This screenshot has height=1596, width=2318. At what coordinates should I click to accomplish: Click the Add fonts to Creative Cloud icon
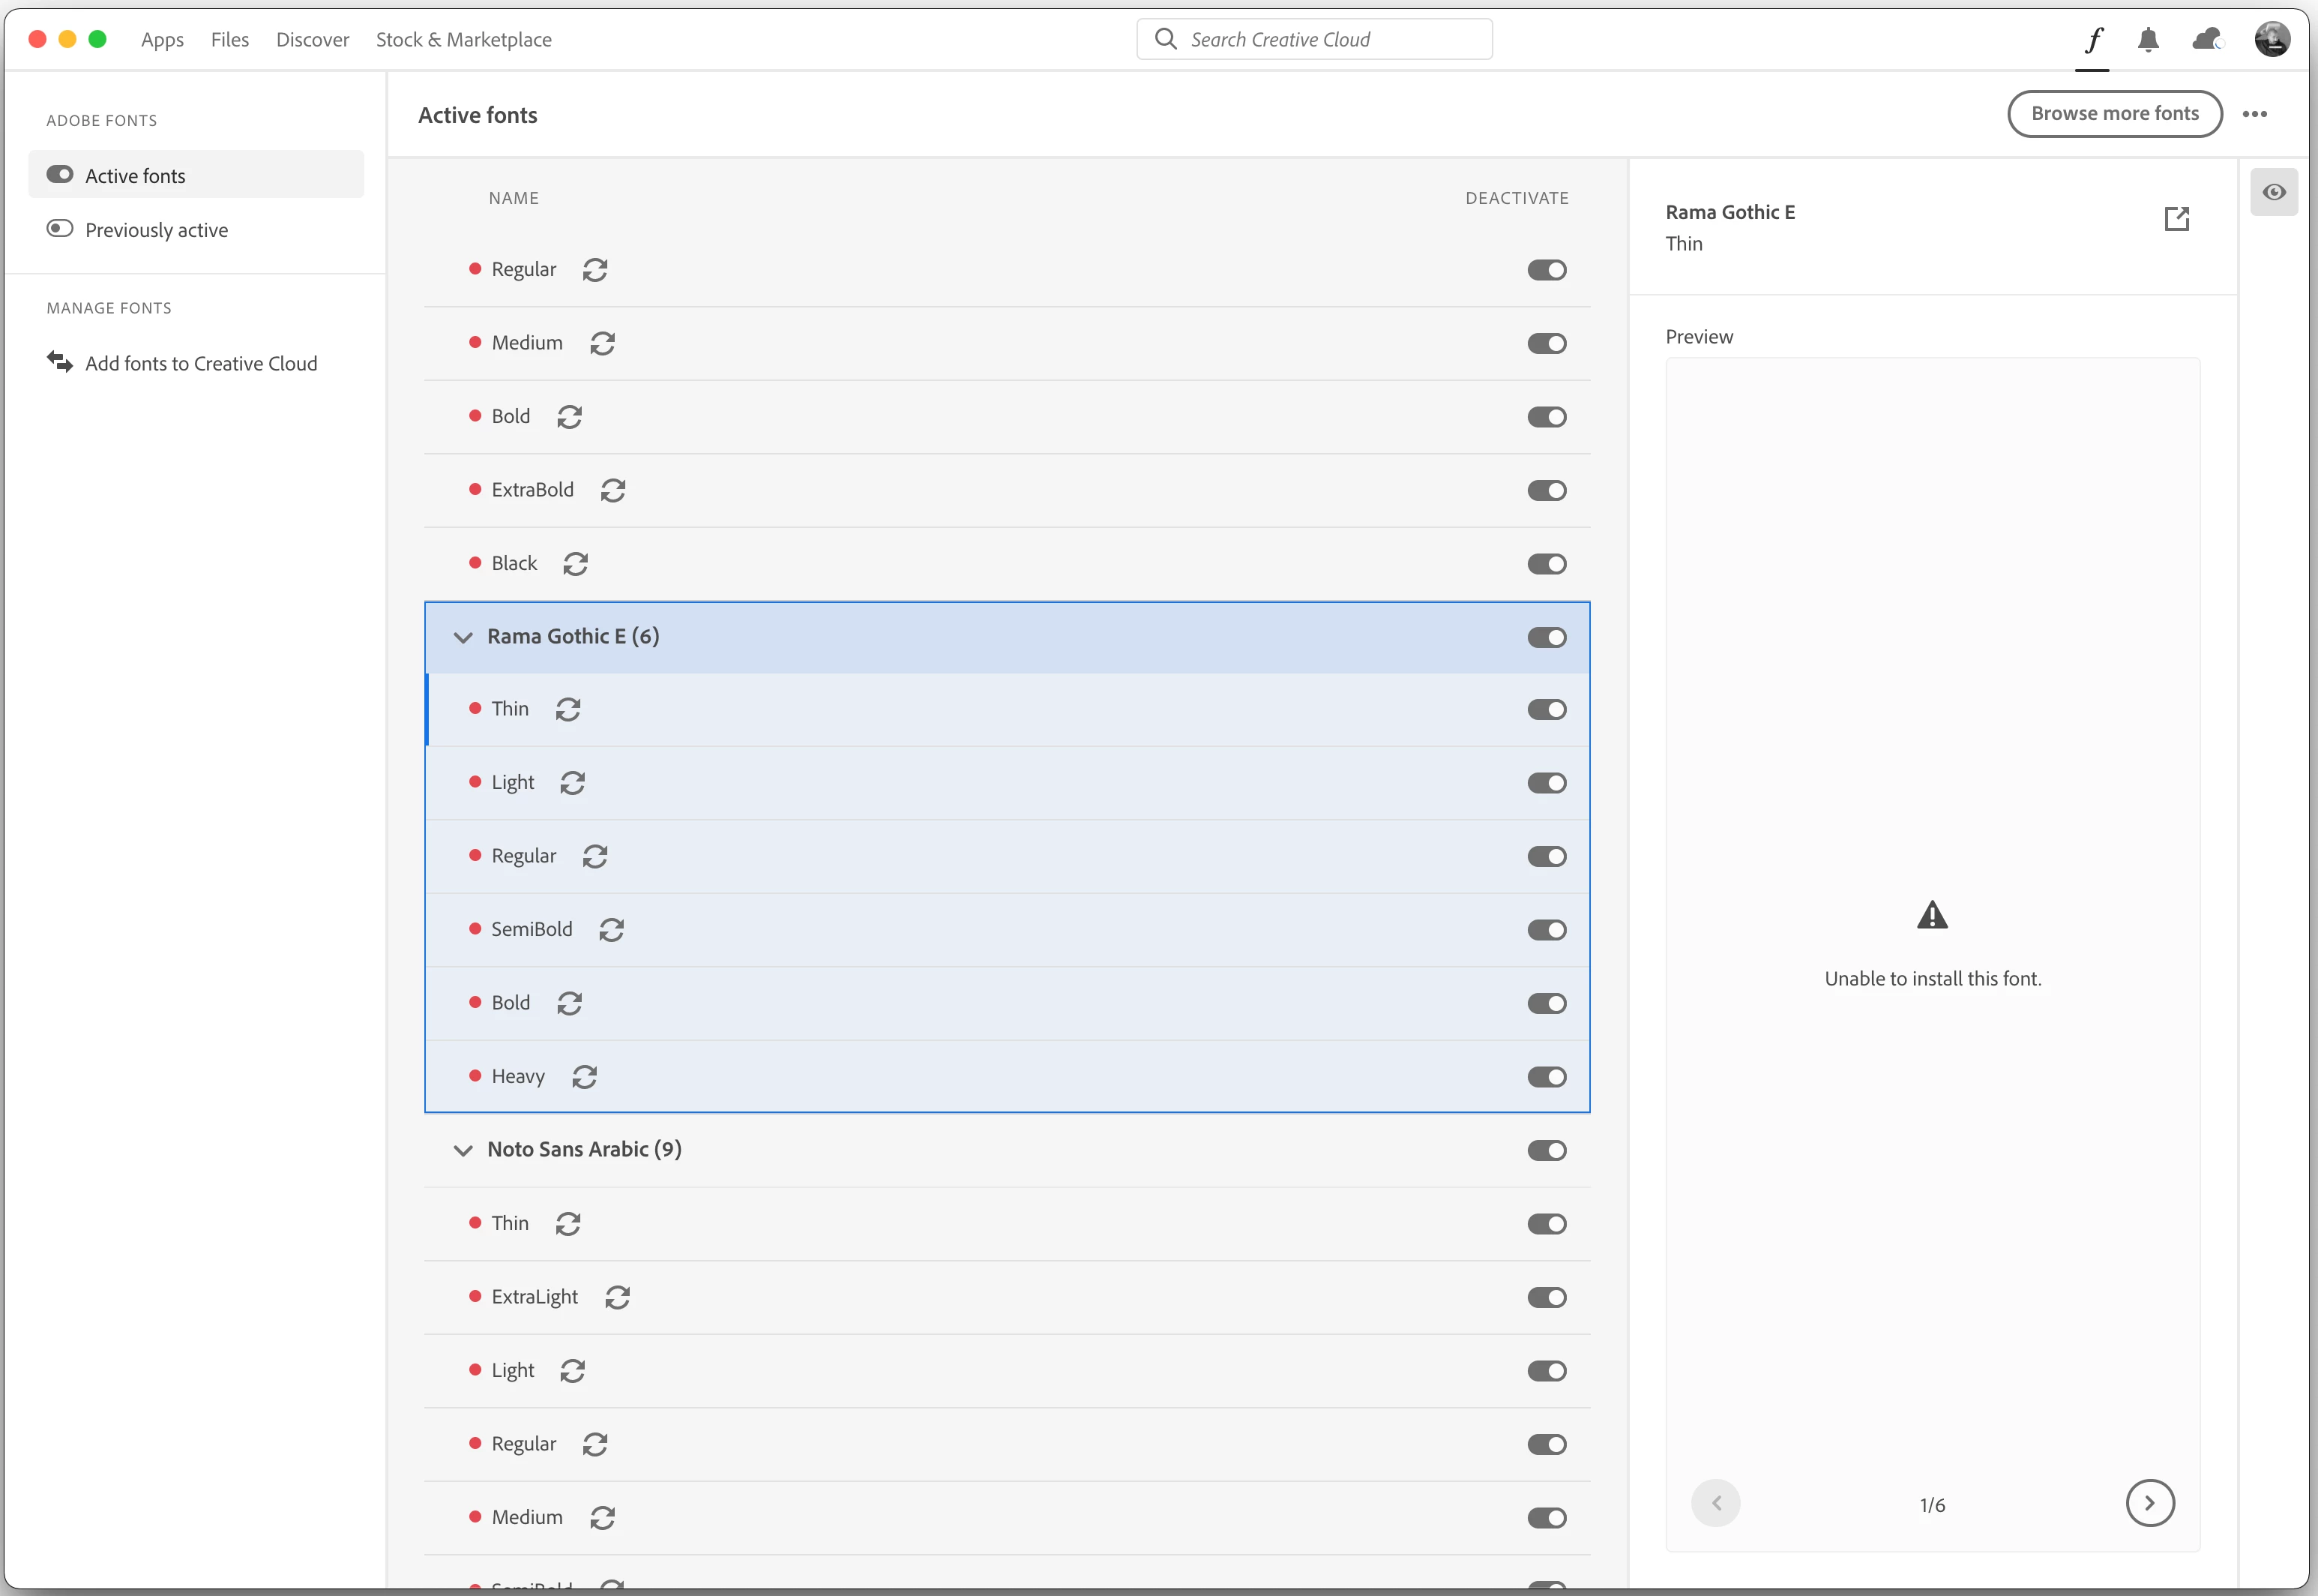tap(60, 362)
